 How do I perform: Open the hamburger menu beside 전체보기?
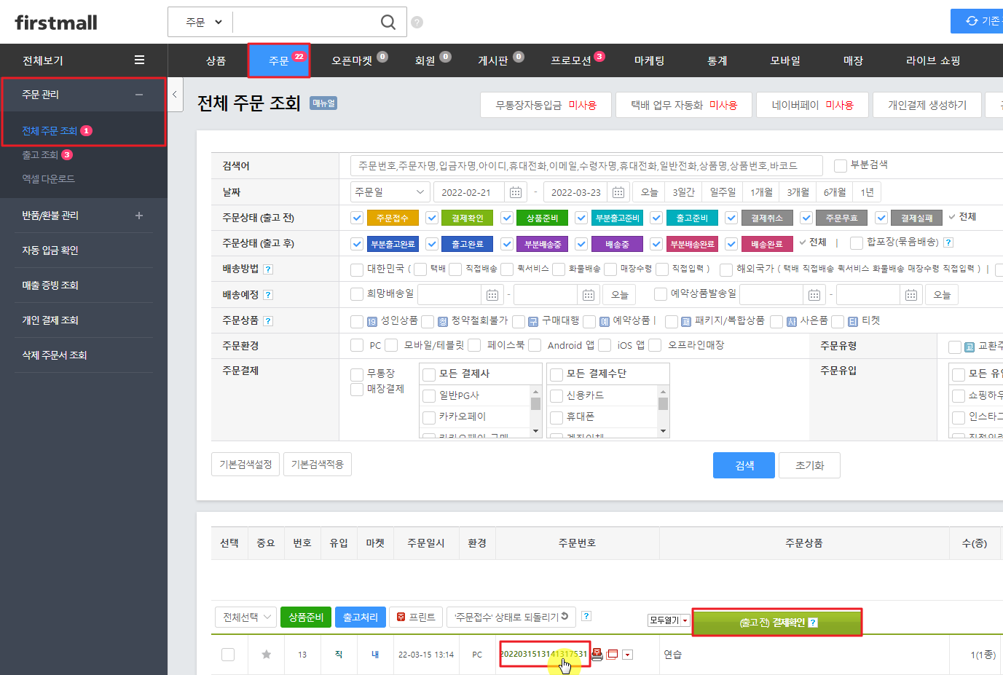139,60
